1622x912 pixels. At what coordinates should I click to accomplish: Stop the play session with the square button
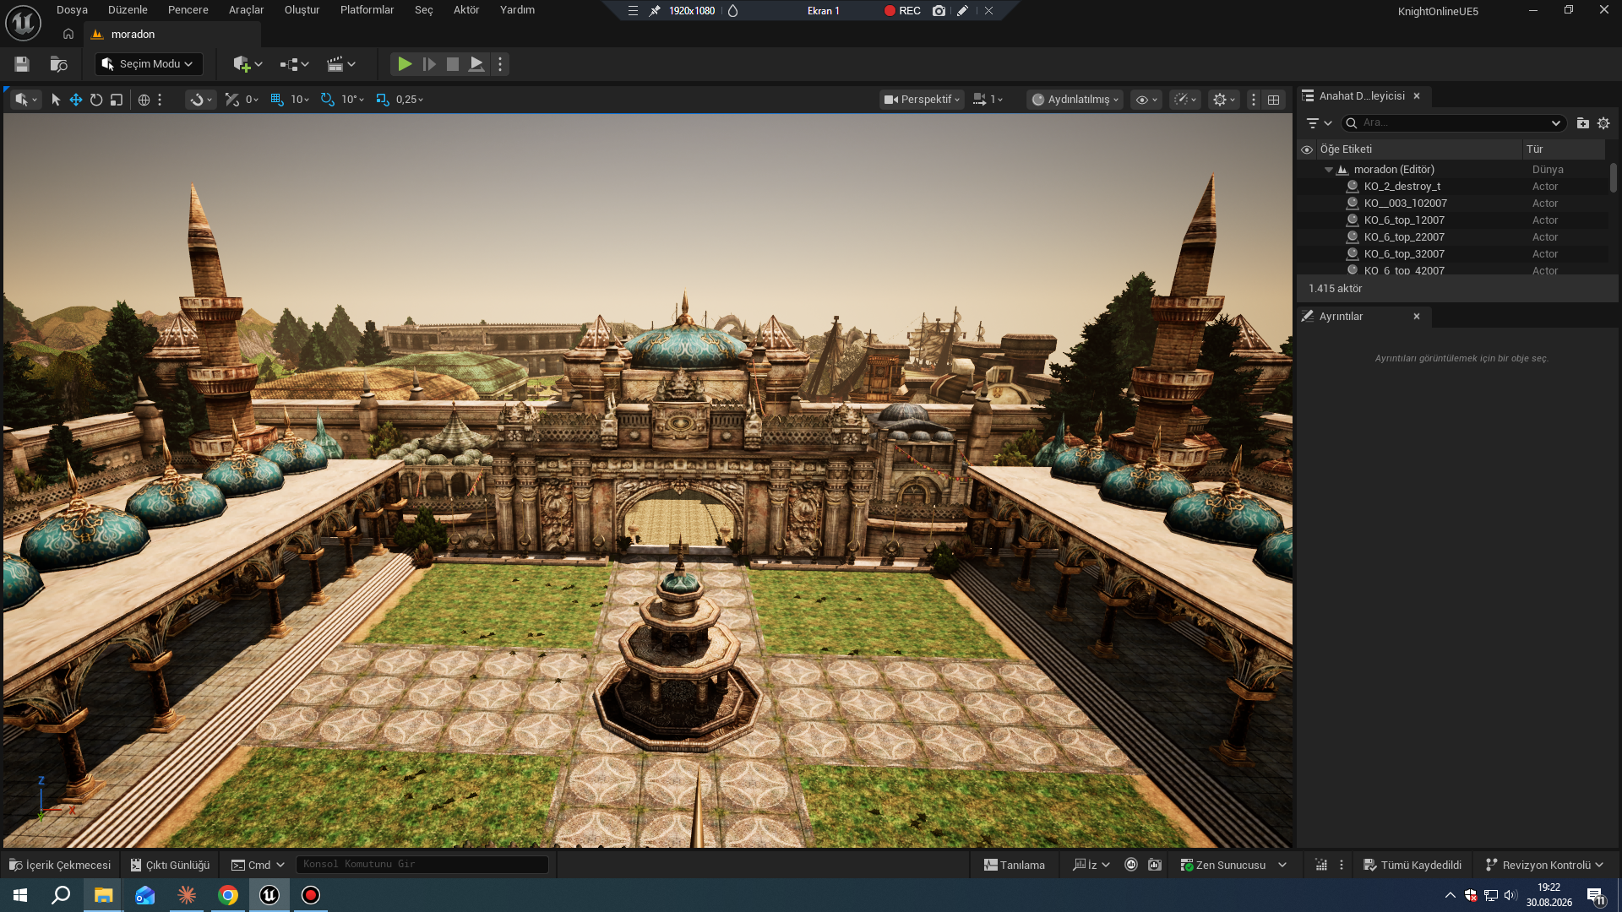(x=453, y=64)
